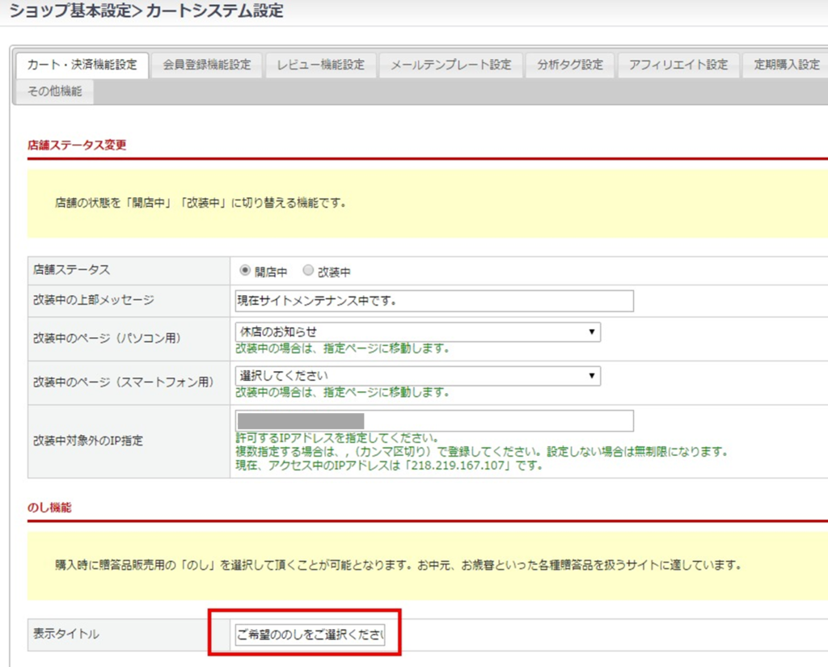Open the アフィリエイト設定 tab

(678, 65)
